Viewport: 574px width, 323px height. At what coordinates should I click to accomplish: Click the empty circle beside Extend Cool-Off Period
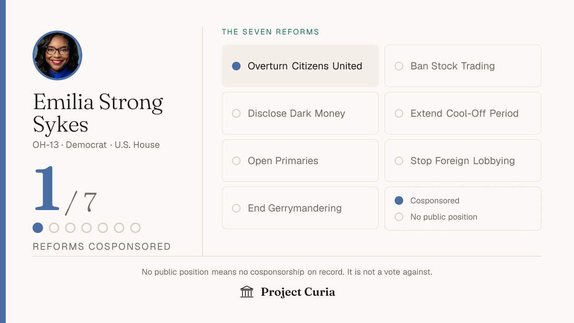tap(399, 113)
